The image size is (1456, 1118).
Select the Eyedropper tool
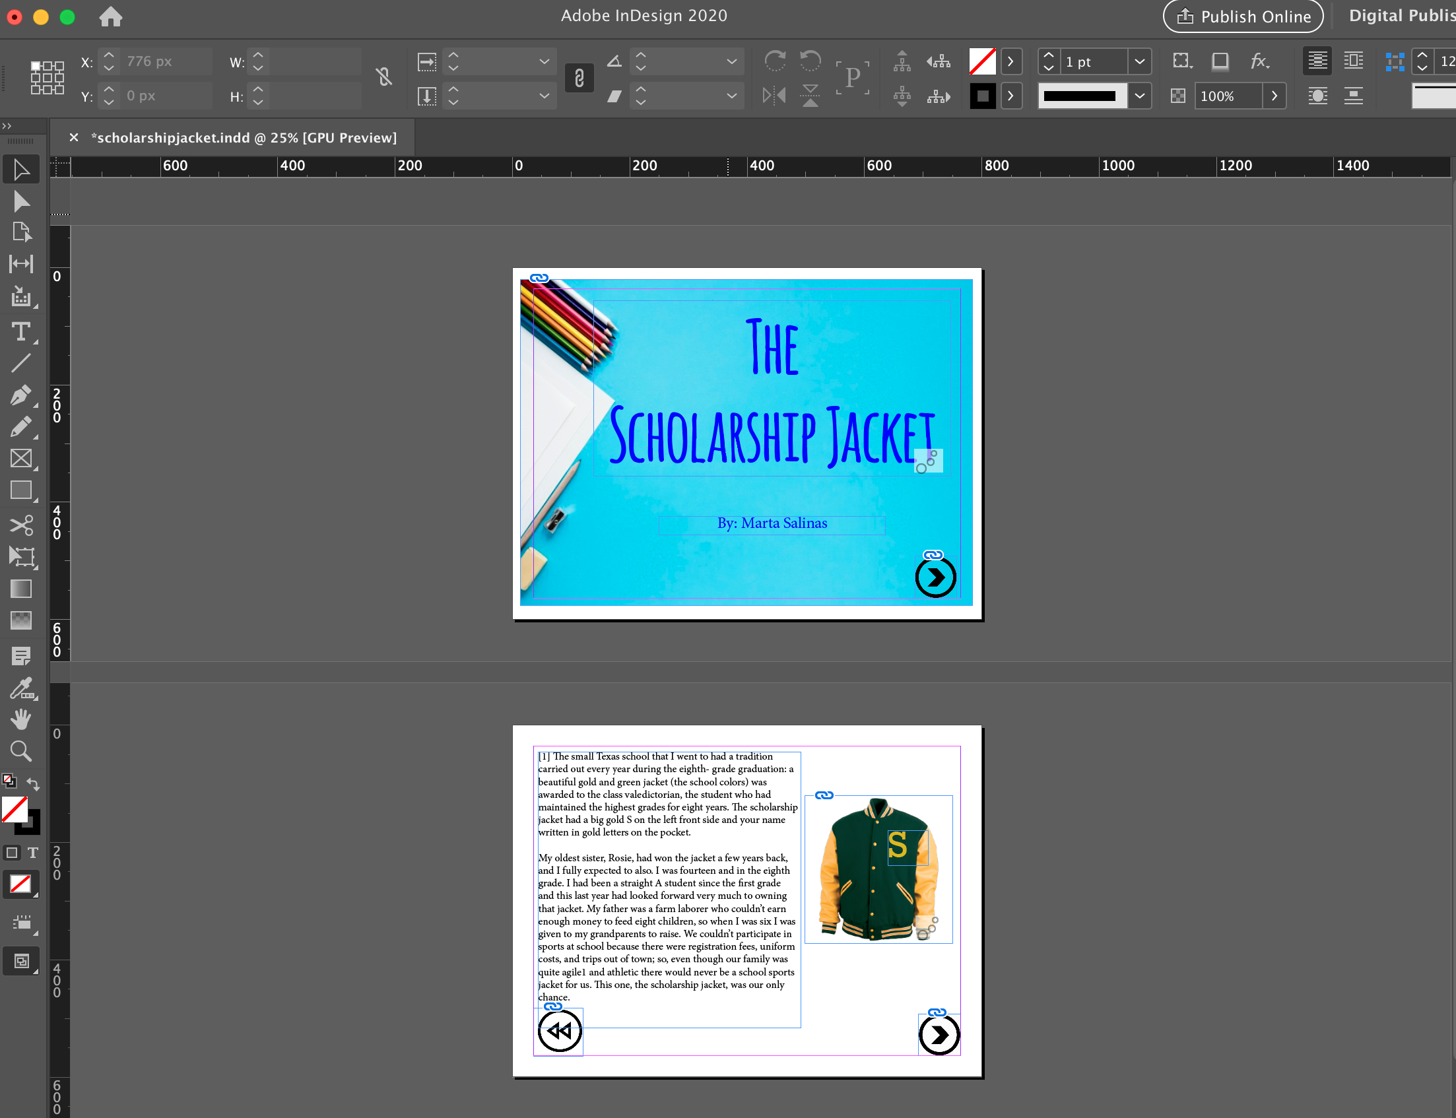[x=20, y=688]
